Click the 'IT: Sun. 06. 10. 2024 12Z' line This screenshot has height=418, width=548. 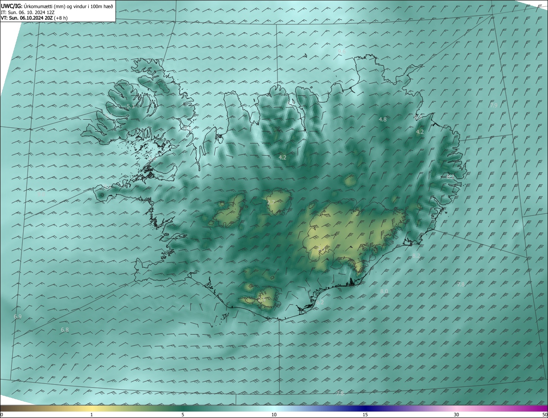[x=28, y=12]
